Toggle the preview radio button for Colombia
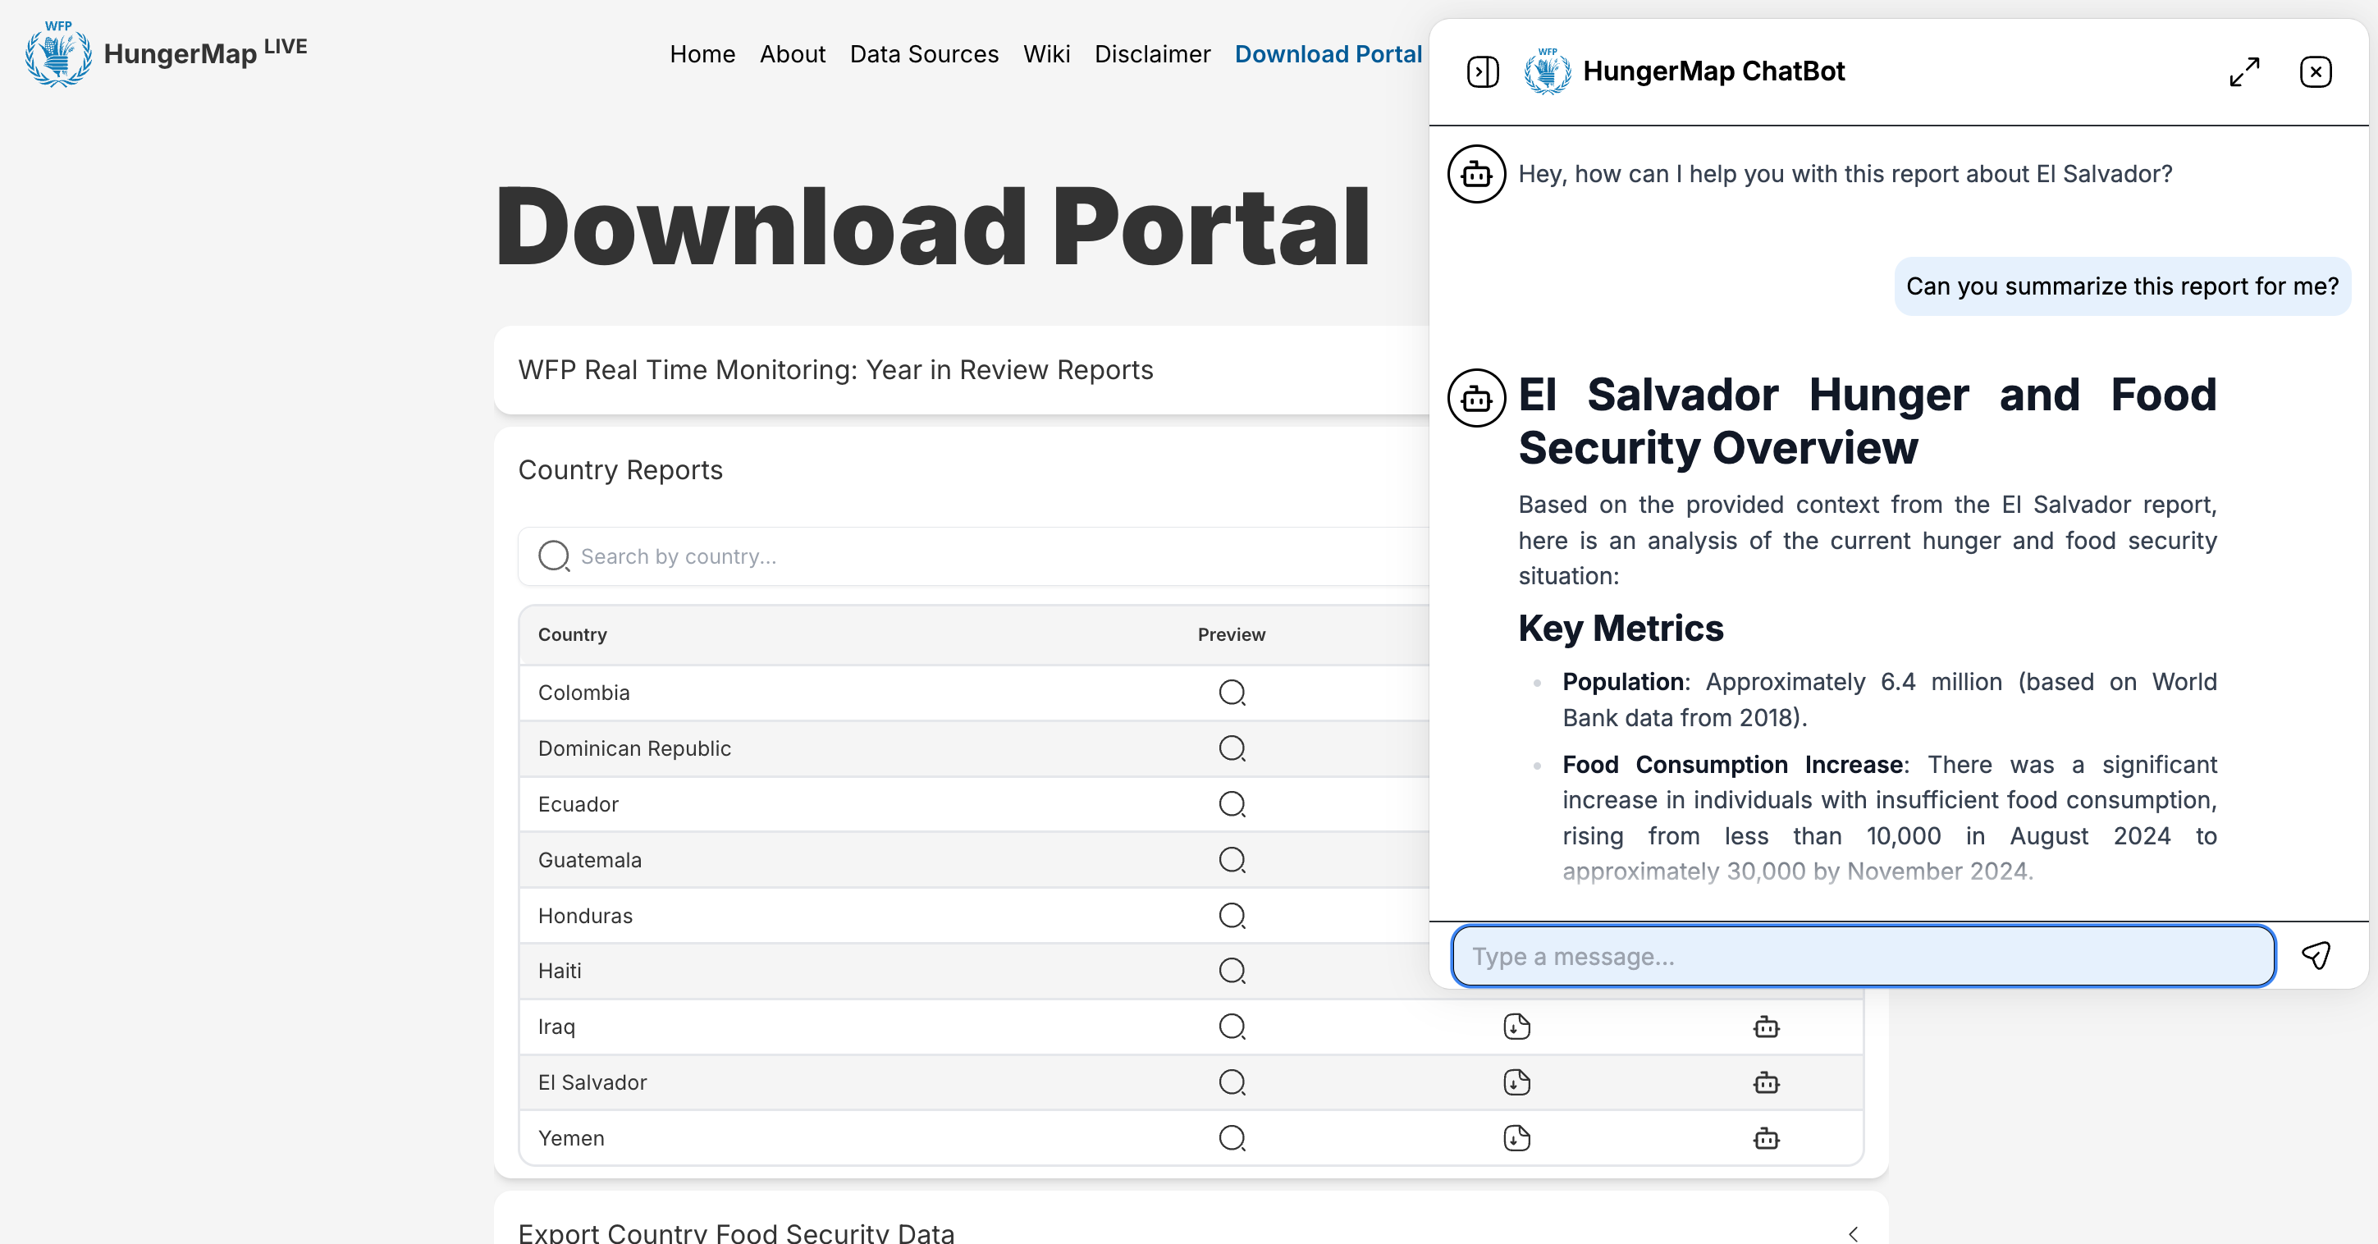 tap(1232, 692)
